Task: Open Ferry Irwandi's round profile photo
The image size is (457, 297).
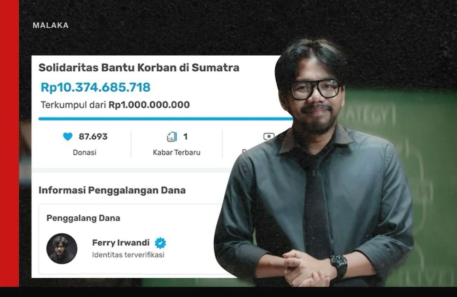Action: (62, 249)
